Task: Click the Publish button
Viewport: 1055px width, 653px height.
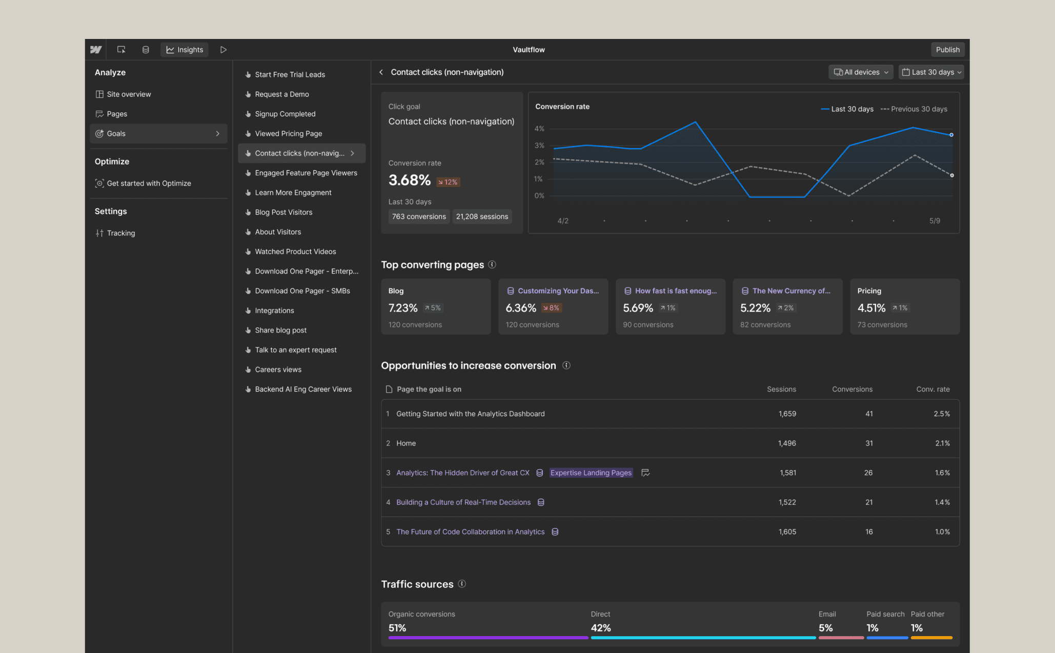Action: [x=947, y=50]
